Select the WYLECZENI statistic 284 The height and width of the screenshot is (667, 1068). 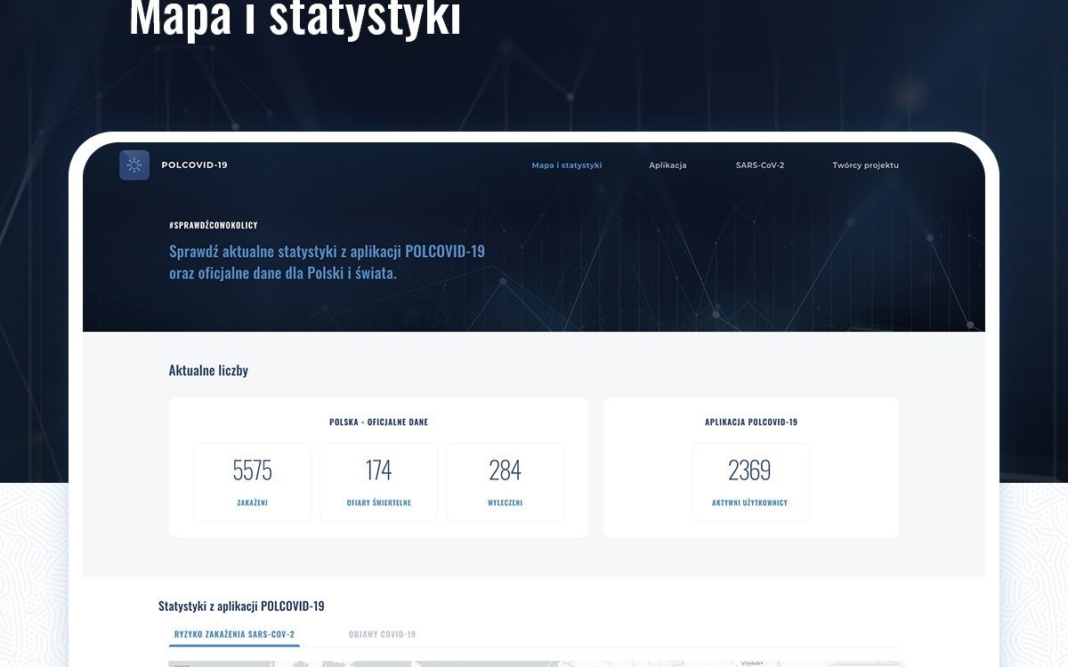coord(506,481)
